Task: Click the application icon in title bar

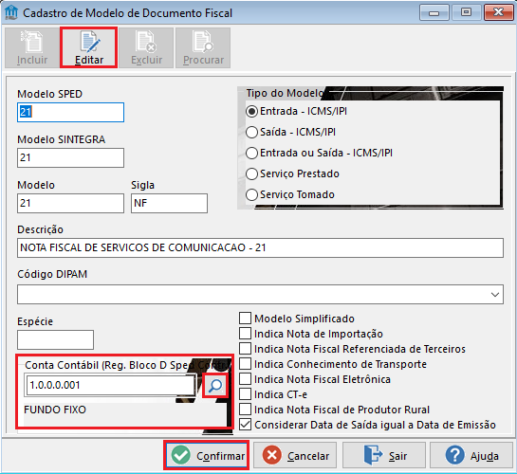Action: pyautogui.click(x=10, y=12)
